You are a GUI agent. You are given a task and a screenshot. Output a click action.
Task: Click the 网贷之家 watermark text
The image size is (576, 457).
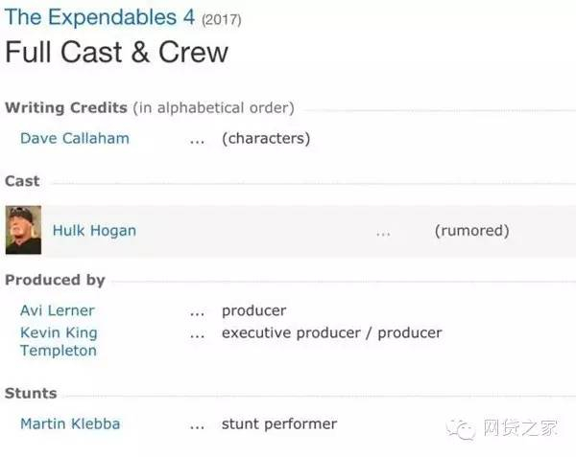[x=517, y=427]
